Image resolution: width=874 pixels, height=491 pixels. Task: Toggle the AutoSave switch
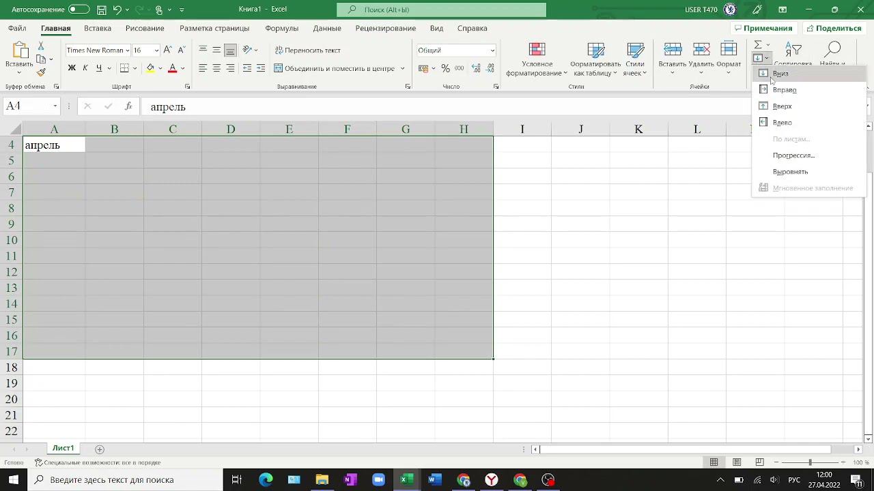click(x=79, y=10)
